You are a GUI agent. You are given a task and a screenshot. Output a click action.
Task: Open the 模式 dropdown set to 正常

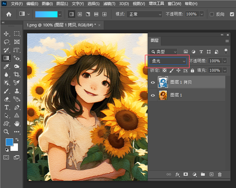coord(144,14)
